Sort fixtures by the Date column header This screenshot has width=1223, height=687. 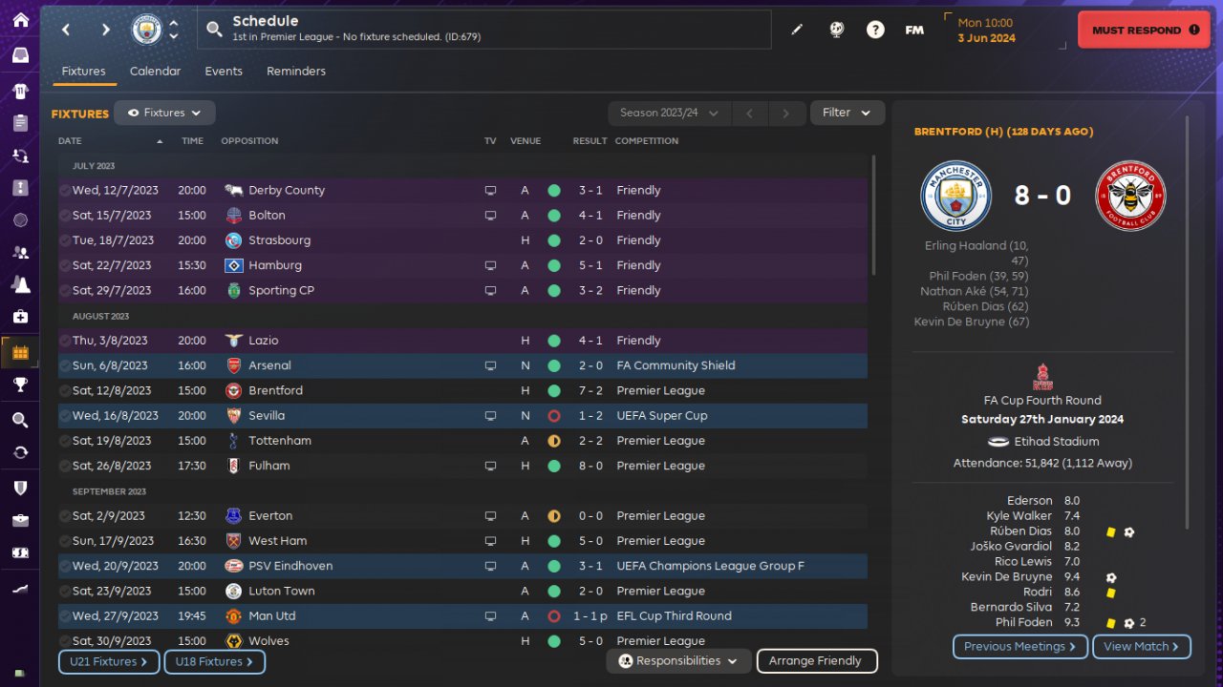pos(110,141)
